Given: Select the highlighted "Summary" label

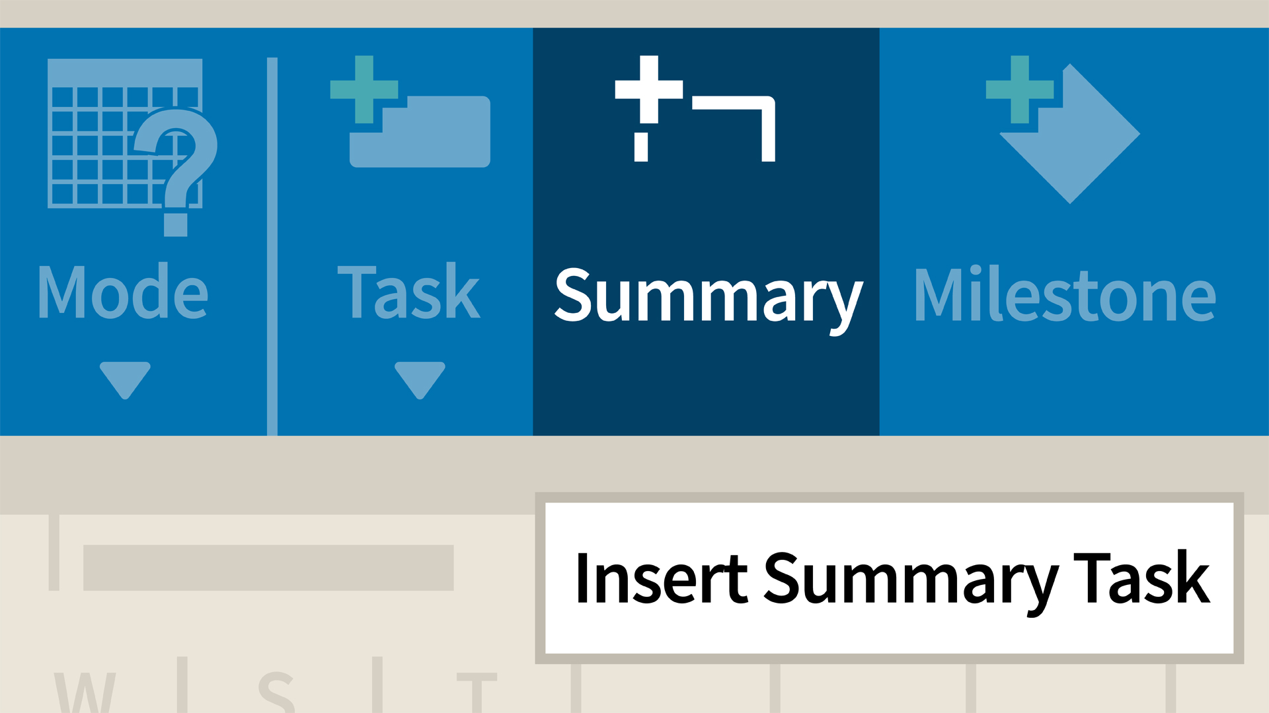Looking at the screenshot, I should (x=707, y=296).
